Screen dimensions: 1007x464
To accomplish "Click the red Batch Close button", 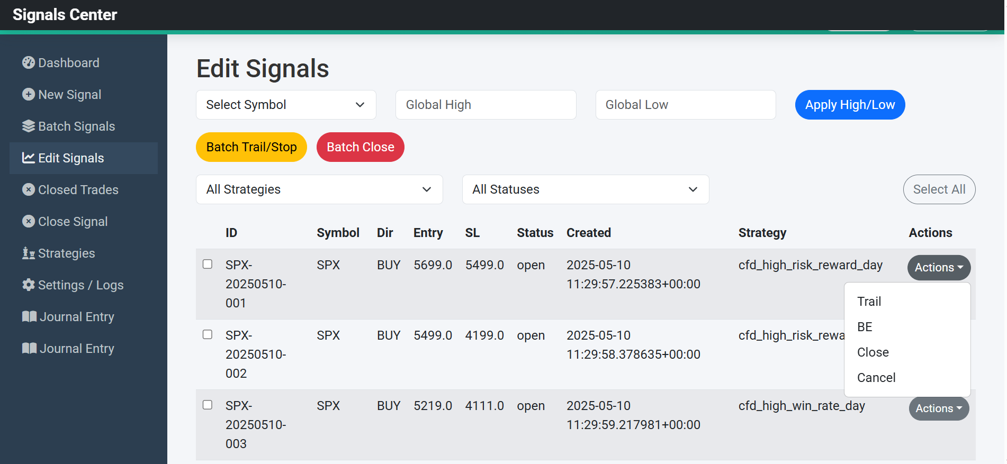I will pos(361,147).
